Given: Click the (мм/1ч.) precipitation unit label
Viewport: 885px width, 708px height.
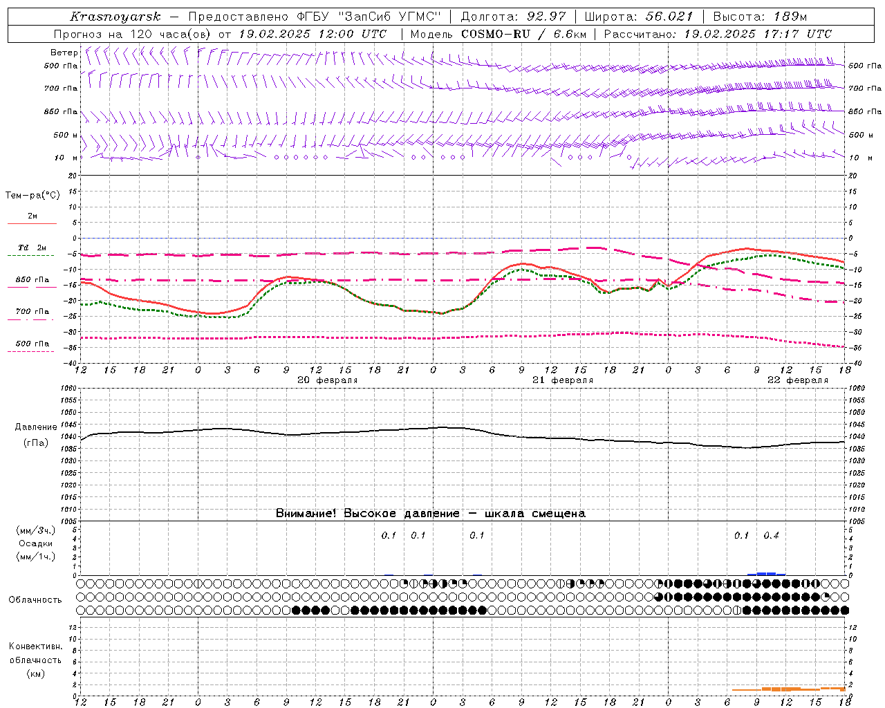Looking at the screenshot, I should 36,557.
